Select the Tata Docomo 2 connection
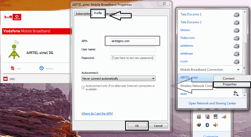251x137 pixels. click(x=191, y=22)
